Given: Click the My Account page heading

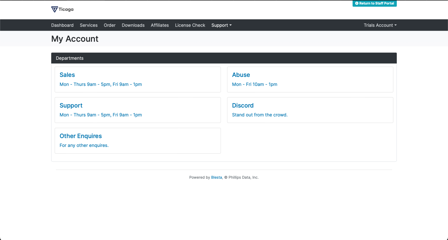Looking at the screenshot, I should click(x=75, y=39).
